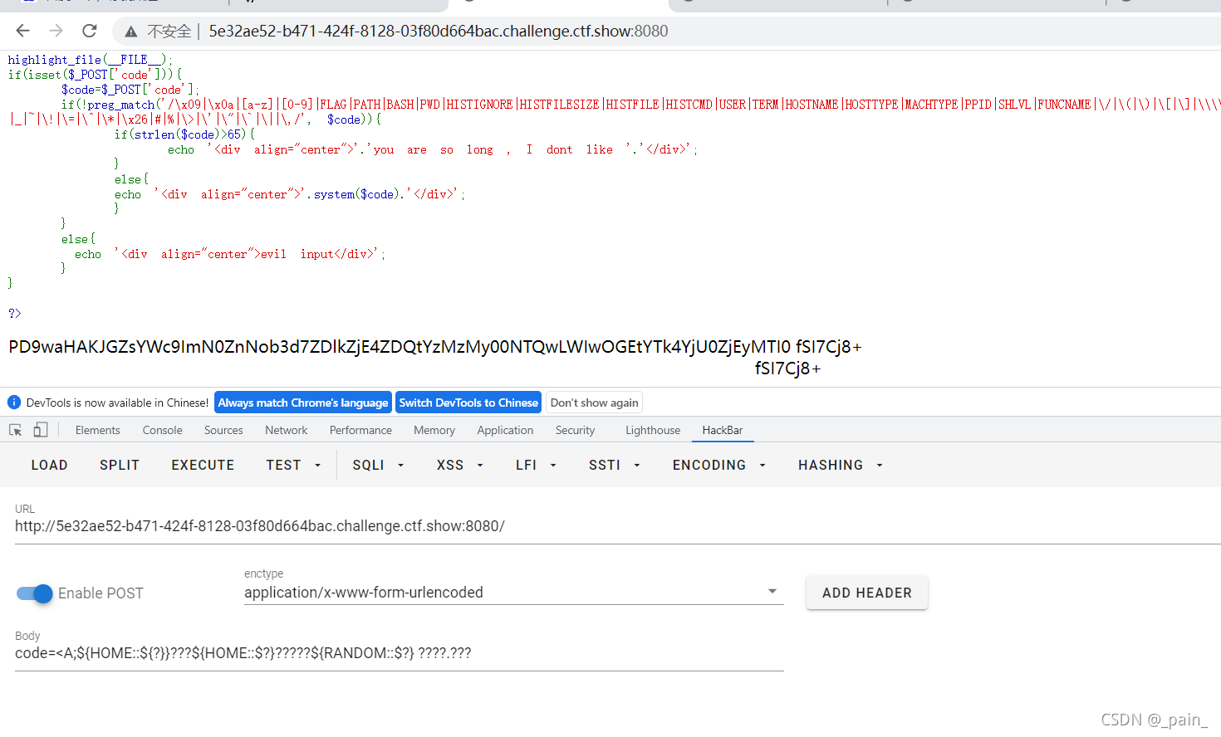Viewport: 1221px width, 737px height.
Task: Switch to the Network tab
Action: tap(286, 430)
